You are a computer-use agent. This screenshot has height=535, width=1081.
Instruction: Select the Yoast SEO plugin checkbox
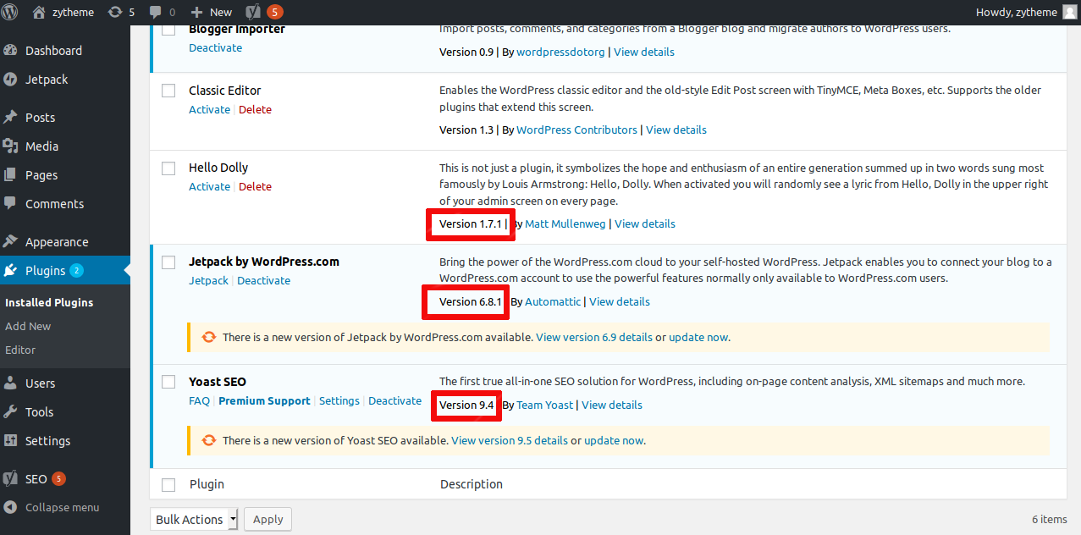pos(168,383)
